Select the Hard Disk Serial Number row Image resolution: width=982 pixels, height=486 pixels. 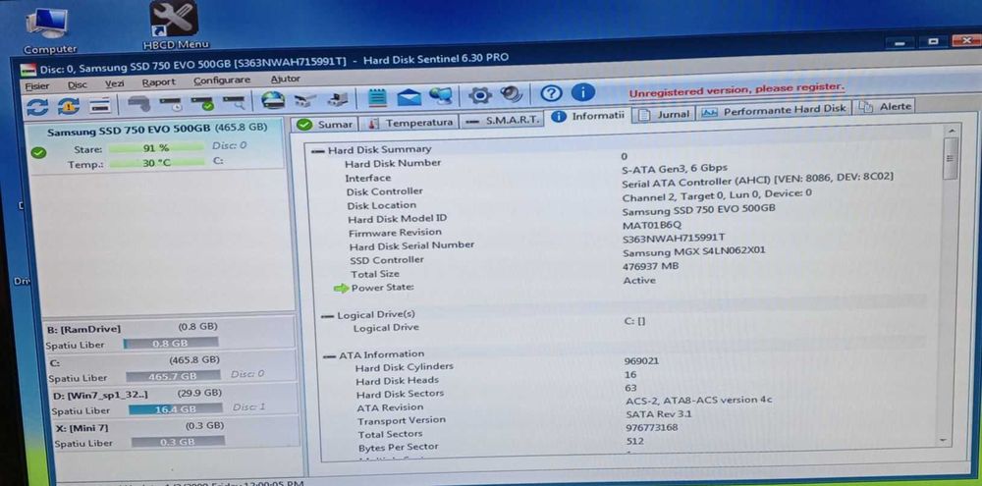point(620,242)
